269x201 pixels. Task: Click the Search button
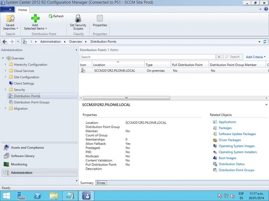pos(233,57)
